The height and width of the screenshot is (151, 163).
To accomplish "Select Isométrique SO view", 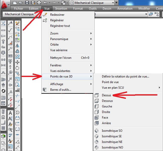I will (128, 131).
